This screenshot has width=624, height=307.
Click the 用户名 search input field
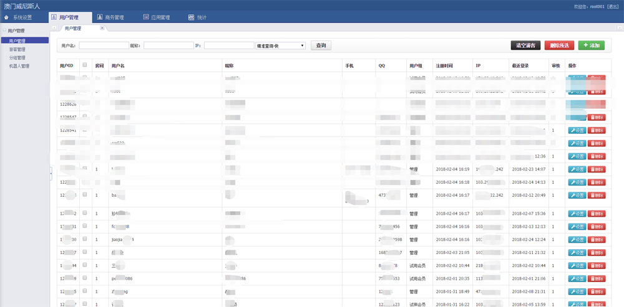click(104, 45)
